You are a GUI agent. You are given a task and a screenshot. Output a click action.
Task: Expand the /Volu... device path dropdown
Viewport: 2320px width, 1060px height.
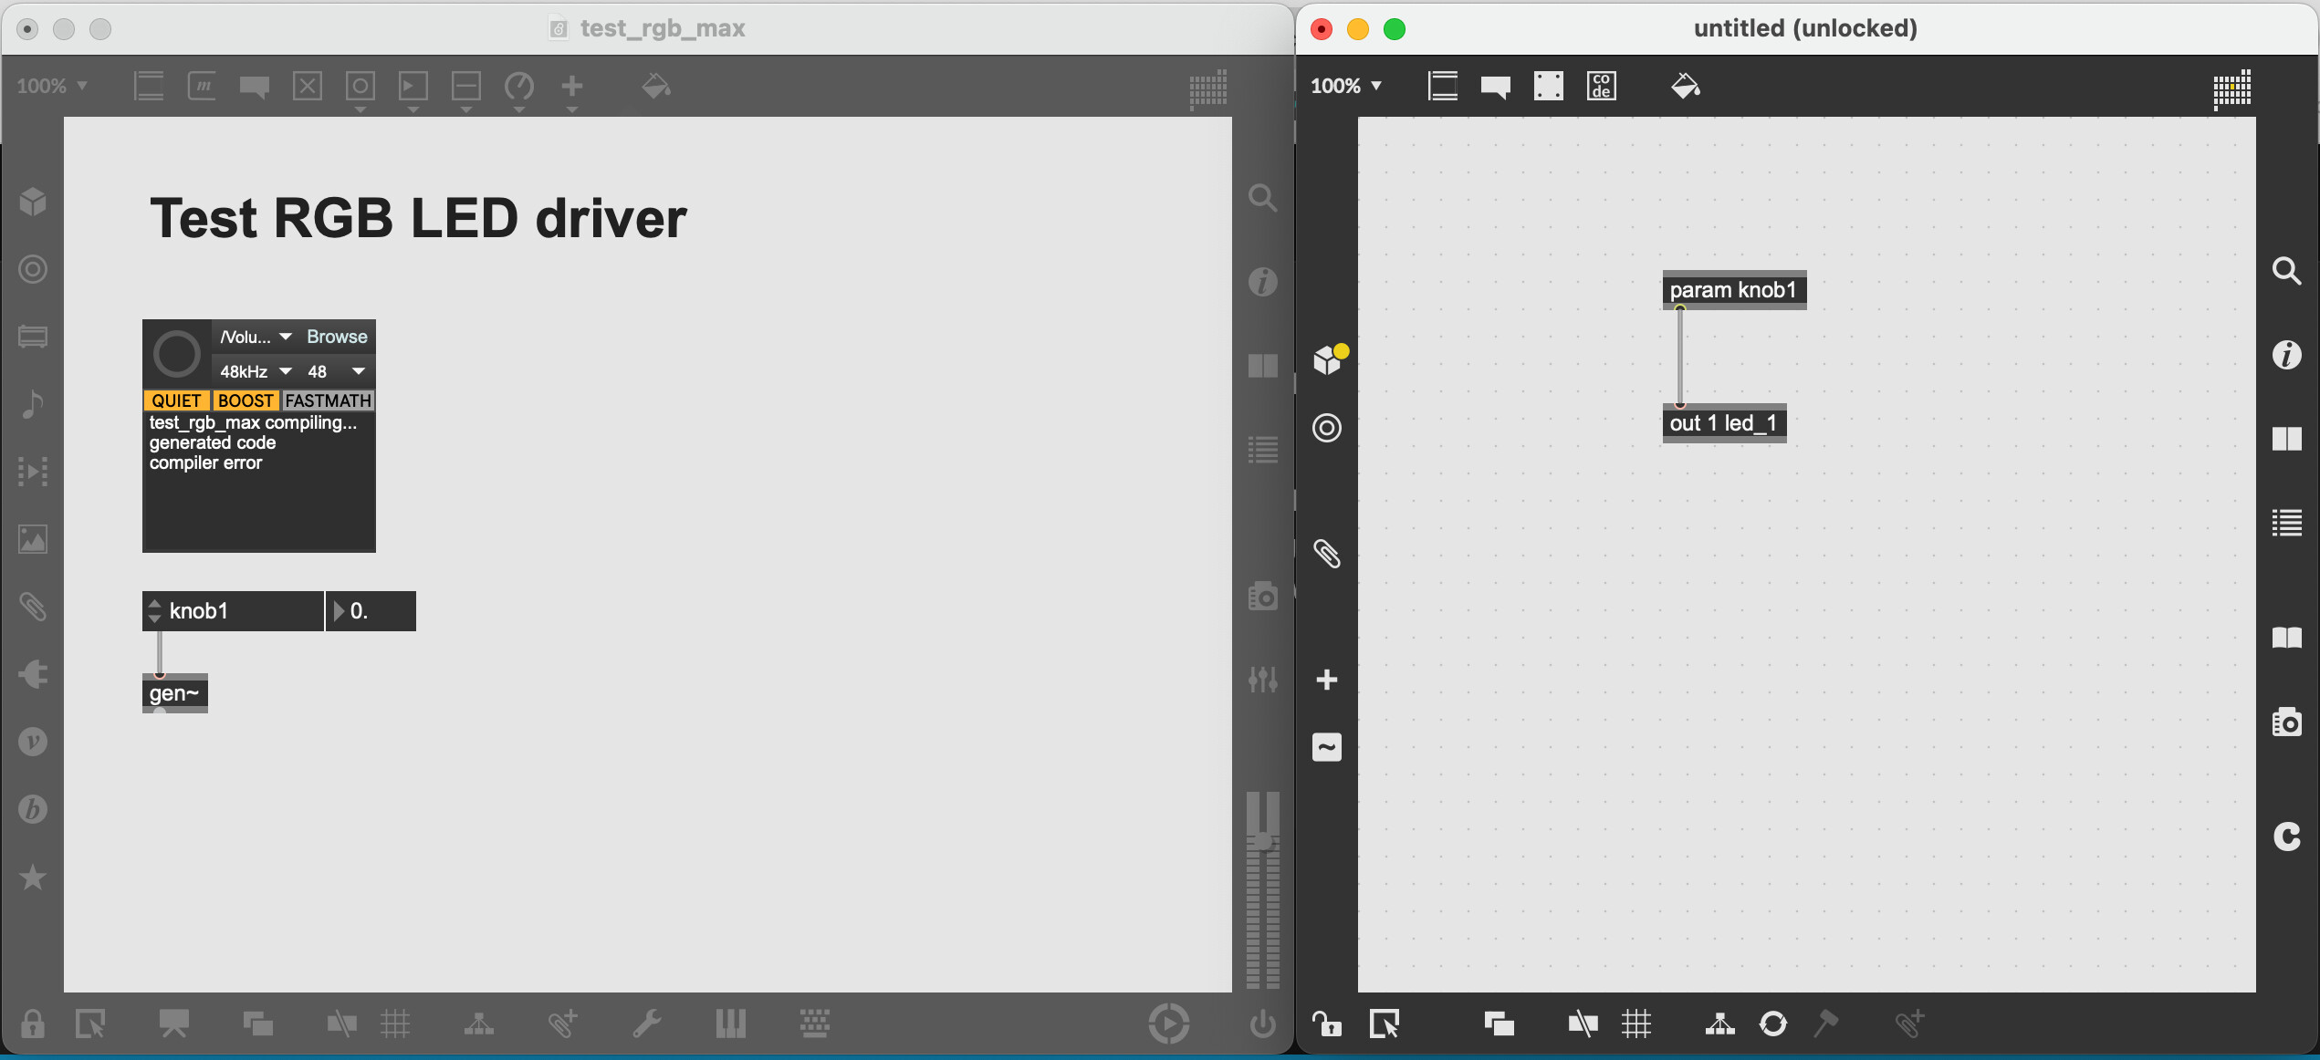[256, 337]
